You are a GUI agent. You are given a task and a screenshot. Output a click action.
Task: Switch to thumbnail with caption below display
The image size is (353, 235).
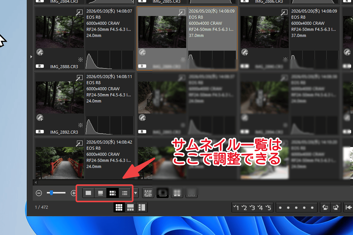(100, 193)
